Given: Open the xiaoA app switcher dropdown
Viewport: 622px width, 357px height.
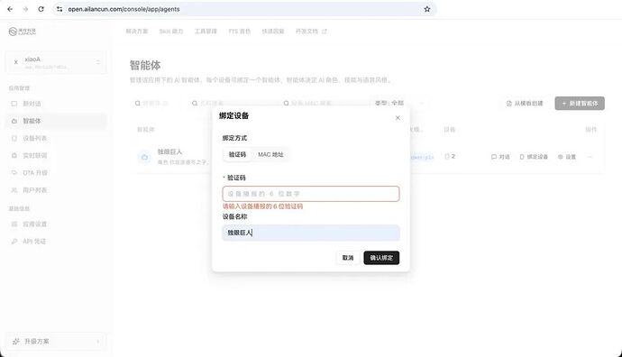Looking at the screenshot, I should click(56, 62).
